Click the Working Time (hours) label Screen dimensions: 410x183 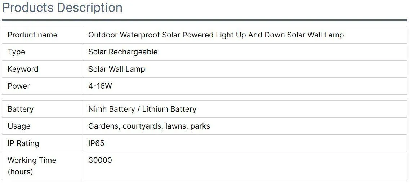tap(32, 166)
